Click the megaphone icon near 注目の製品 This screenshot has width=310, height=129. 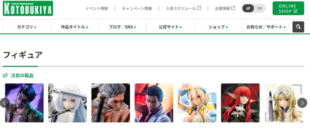coord(5,75)
